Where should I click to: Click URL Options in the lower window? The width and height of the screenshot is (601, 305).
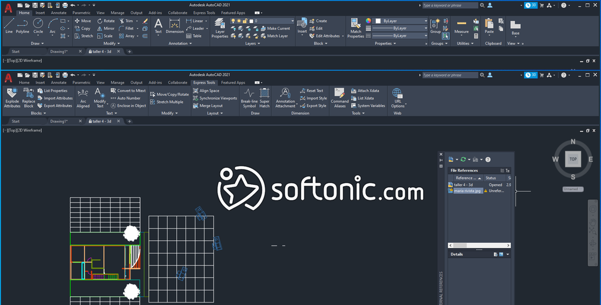point(398,98)
